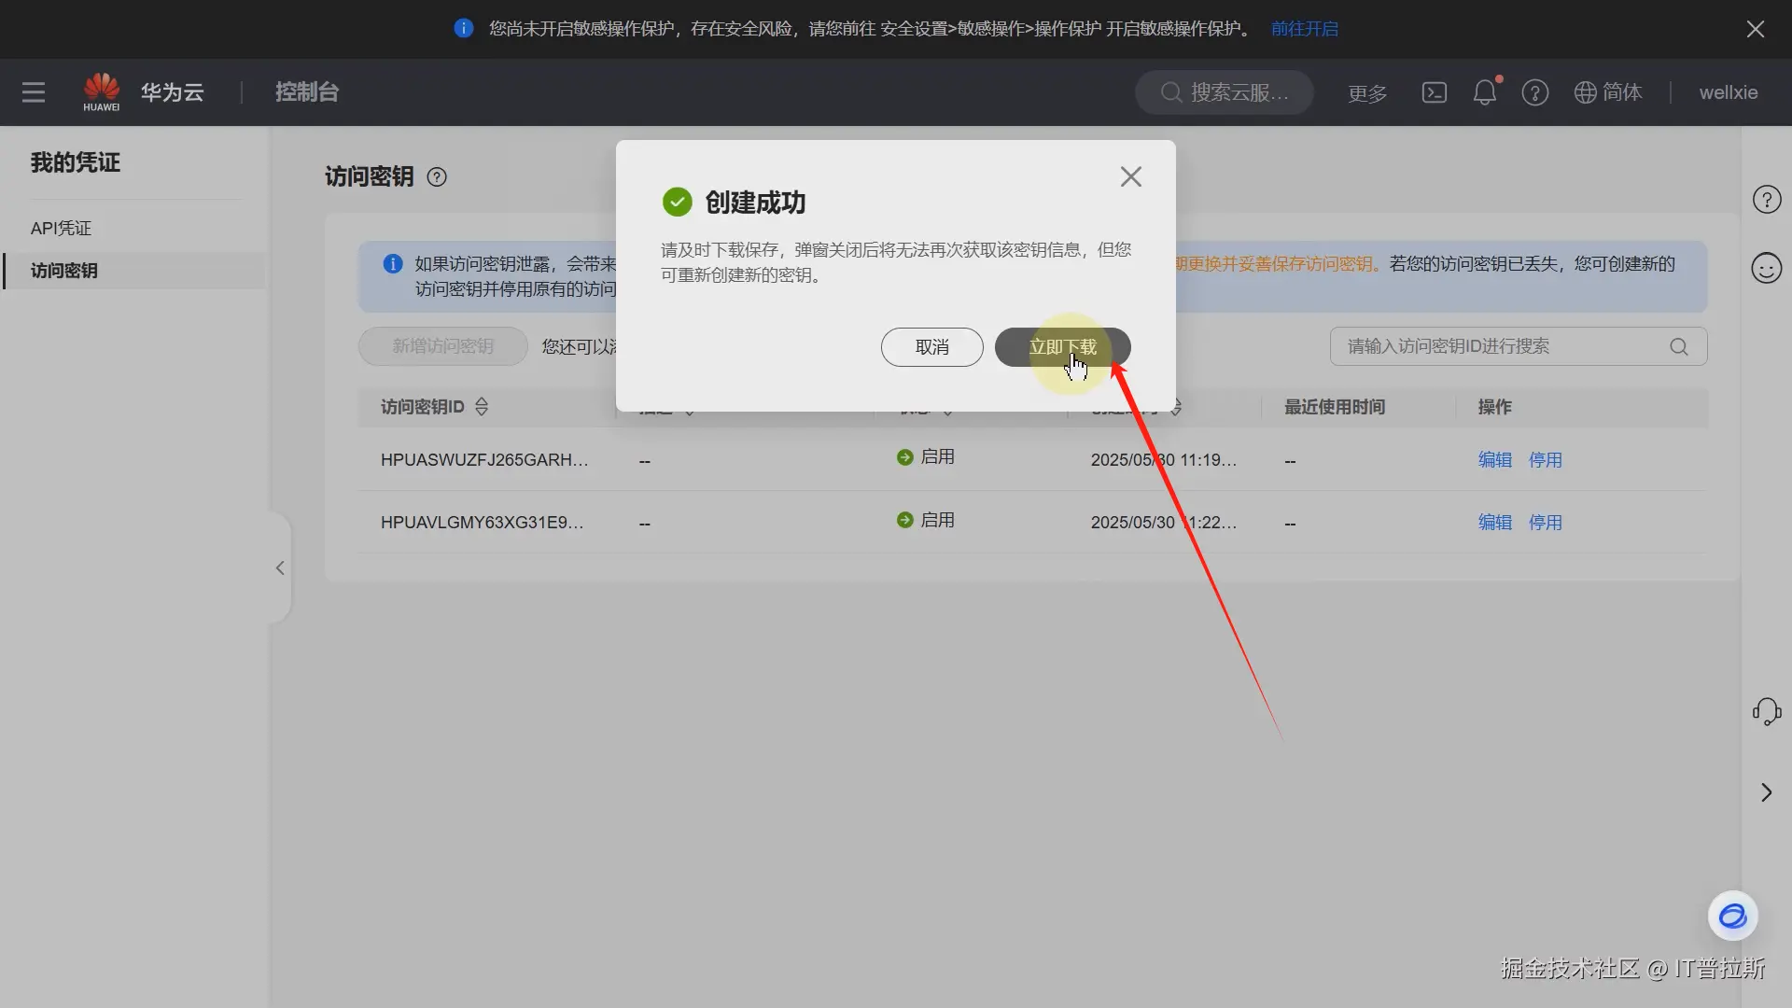Viewport: 1792px width, 1008px height.
Task: Open the 简体 language switcher
Action: tap(1608, 92)
